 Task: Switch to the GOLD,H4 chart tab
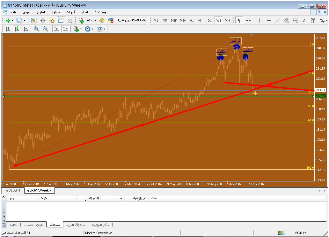[13, 190]
